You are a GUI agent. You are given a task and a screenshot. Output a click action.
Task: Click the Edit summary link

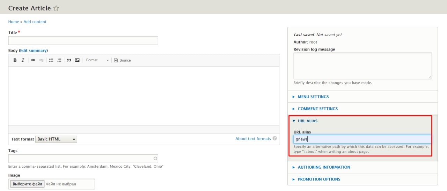(34, 51)
